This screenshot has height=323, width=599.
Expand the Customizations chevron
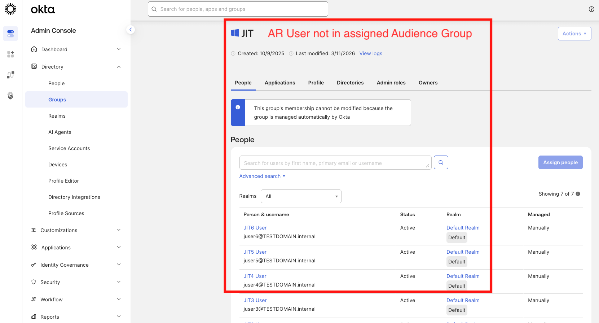pyautogui.click(x=119, y=230)
